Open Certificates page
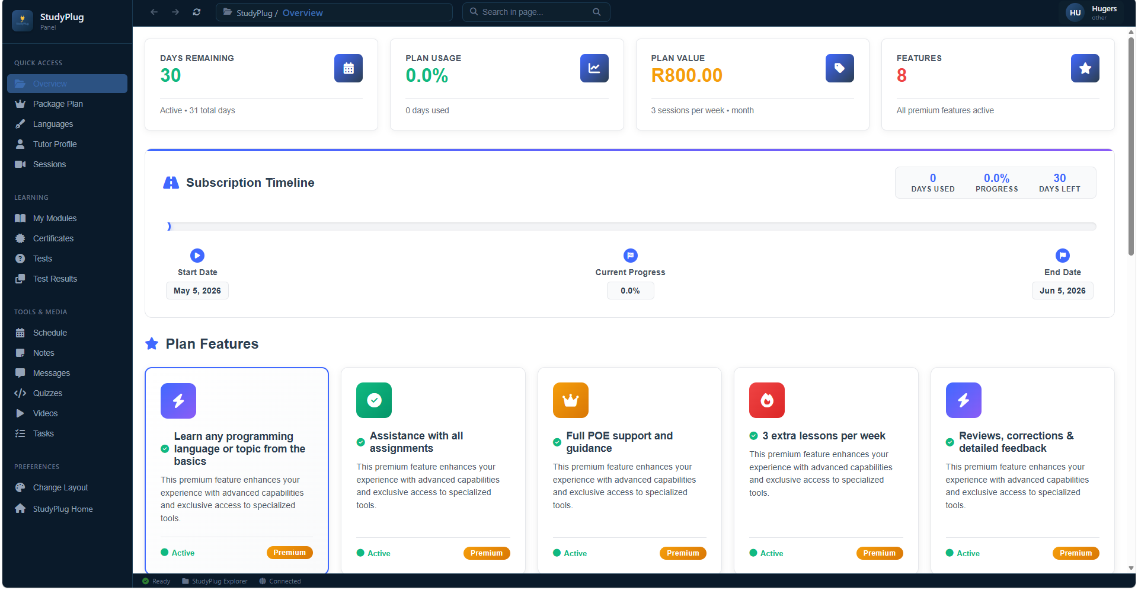Viewport: 1138px width, 590px height. pyautogui.click(x=67, y=238)
